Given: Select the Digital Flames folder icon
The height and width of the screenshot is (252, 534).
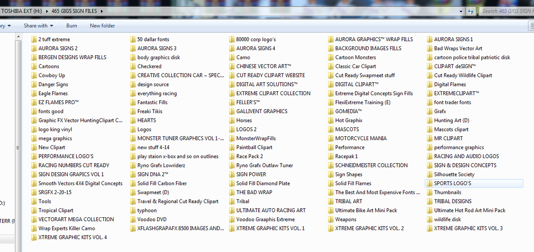Looking at the screenshot, I should point(430,84).
